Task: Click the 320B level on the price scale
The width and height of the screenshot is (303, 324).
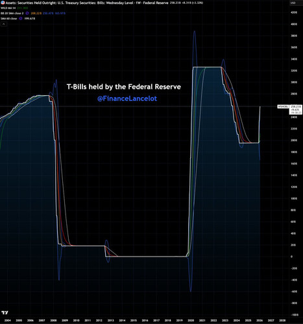Action: (294, 71)
